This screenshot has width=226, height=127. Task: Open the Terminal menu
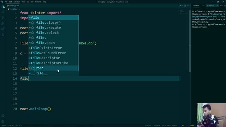pos(38,2)
